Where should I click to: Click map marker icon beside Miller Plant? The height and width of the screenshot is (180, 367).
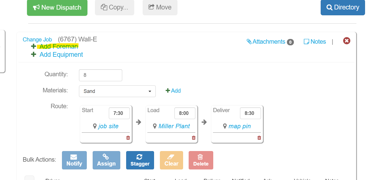click(x=155, y=126)
